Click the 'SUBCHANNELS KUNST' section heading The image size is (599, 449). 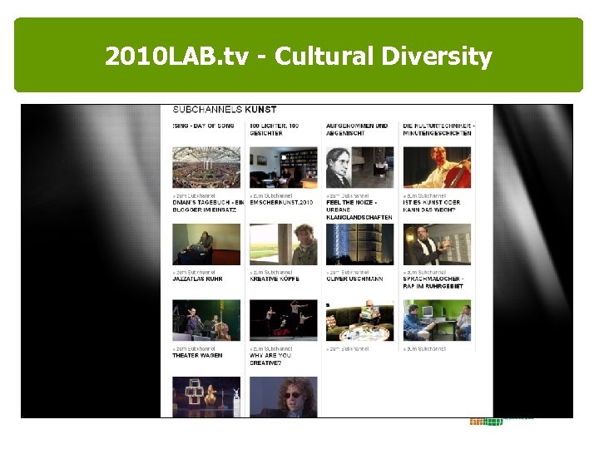tap(225, 110)
